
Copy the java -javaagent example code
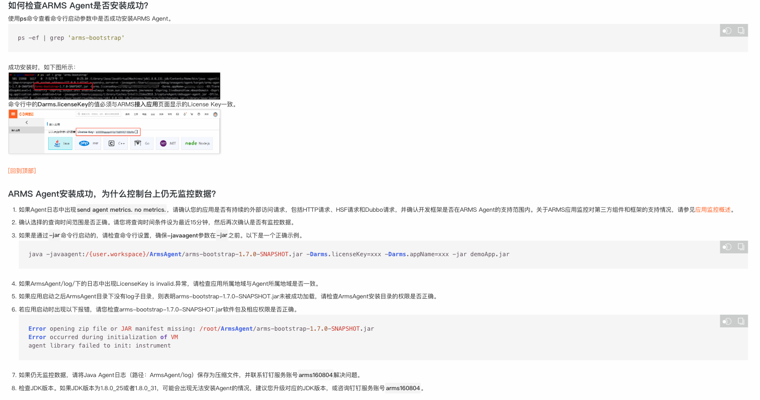[x=741, y=247]
